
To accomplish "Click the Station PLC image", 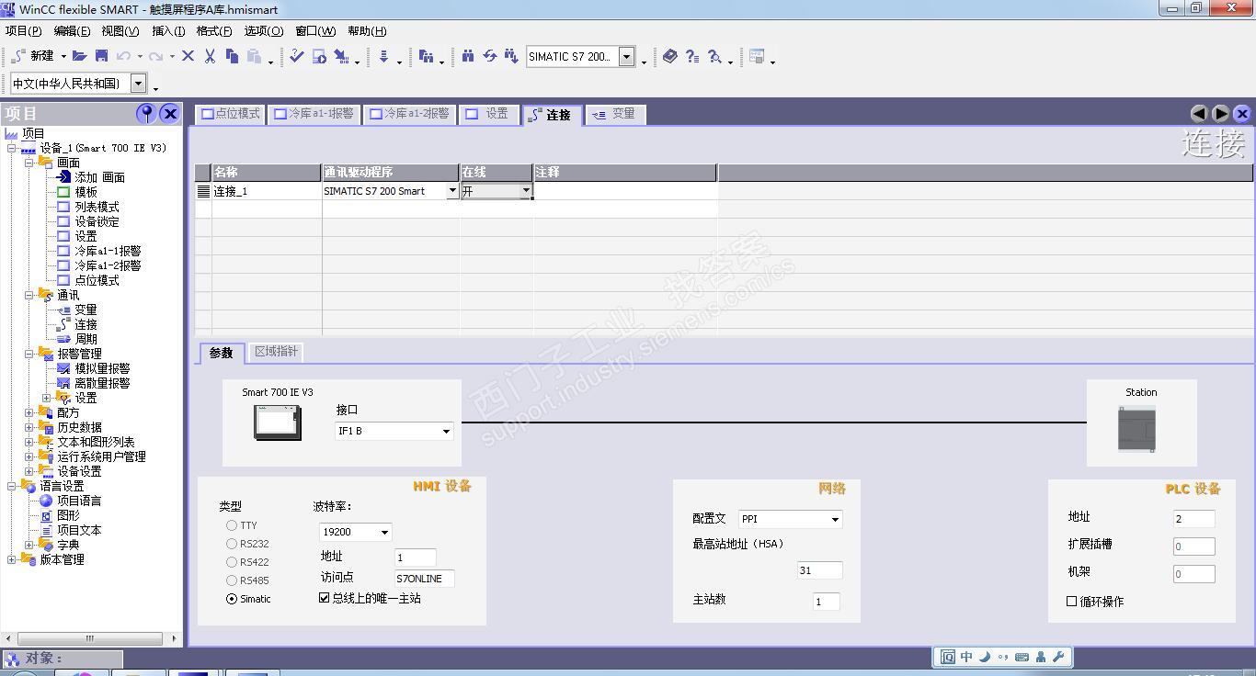I will pos(1136,429).
